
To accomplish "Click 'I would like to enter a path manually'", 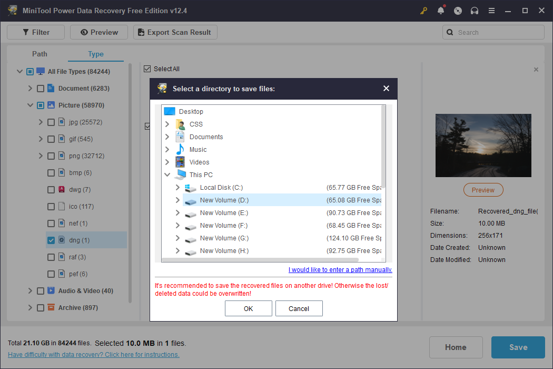I will click(340, 270).
